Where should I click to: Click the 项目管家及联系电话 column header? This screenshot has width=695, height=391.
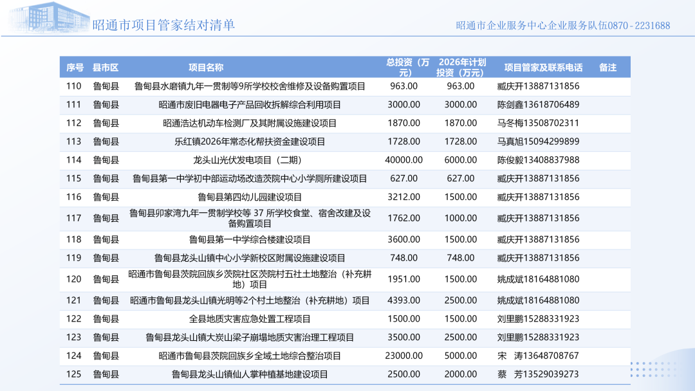[543, 68]
